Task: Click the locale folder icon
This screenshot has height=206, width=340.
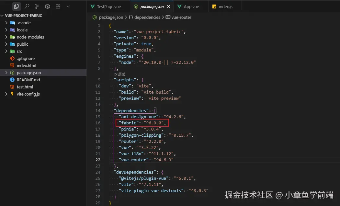Action: pyautogui.click(x=13, y=30)
